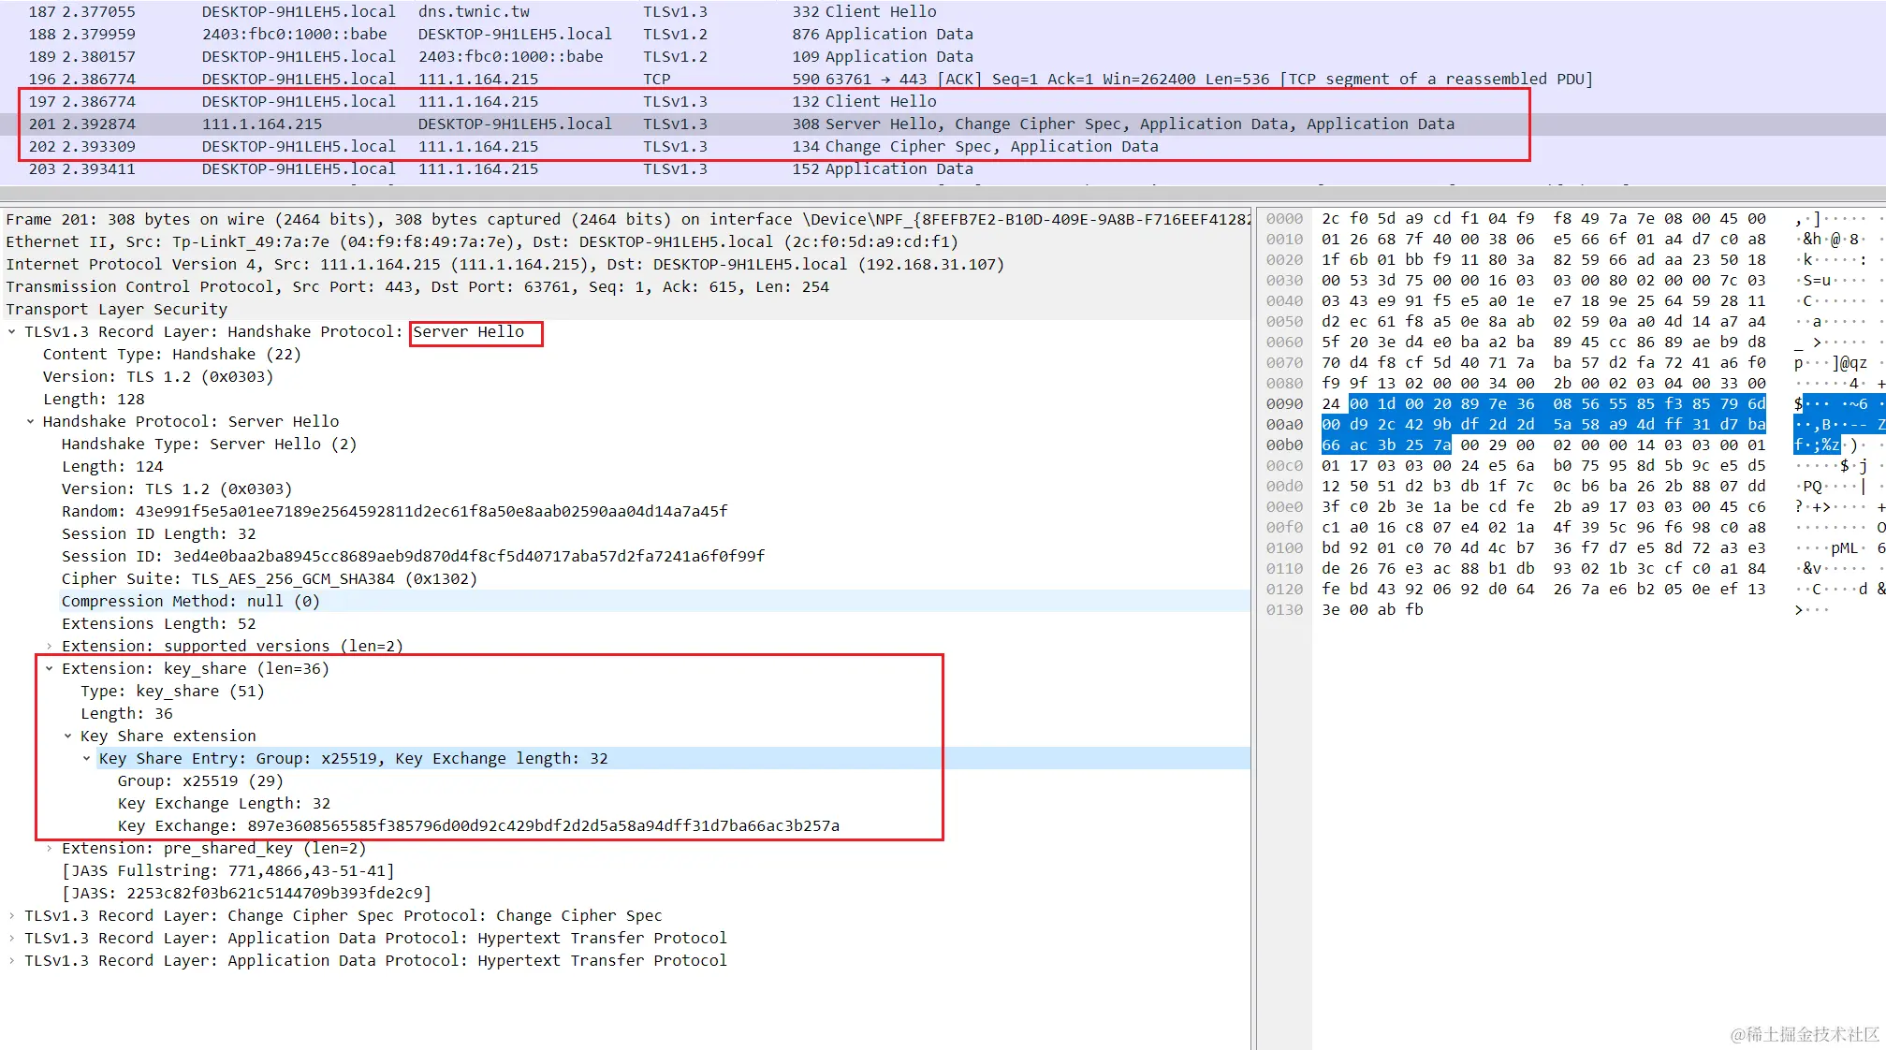Collapse the Key Share Entry x25519 node
Screen dimensions: 1886x1050
pyautogui.click(x=86, y=759)
